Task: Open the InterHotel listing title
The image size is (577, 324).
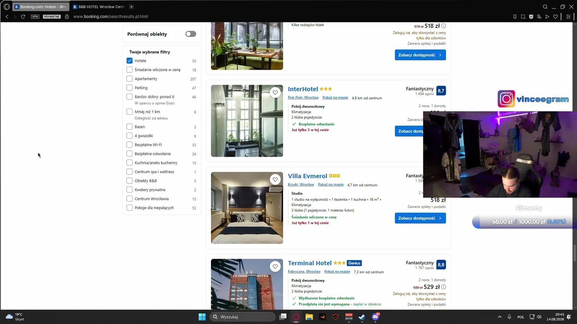Action: [303, 89]
